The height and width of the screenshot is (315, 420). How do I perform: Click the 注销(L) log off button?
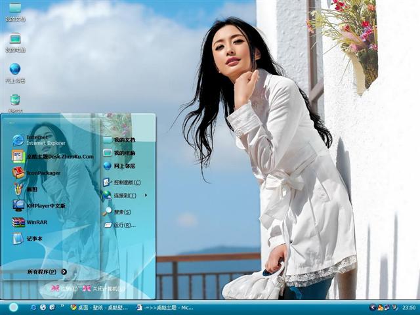[x=64, y=289]
